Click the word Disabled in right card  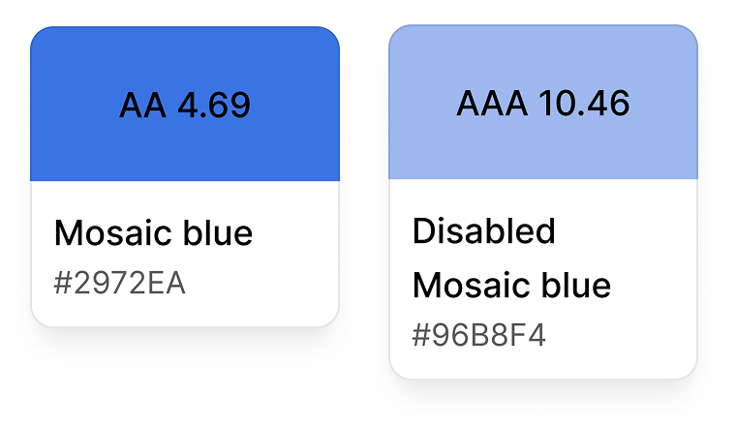tap(484, 231)
